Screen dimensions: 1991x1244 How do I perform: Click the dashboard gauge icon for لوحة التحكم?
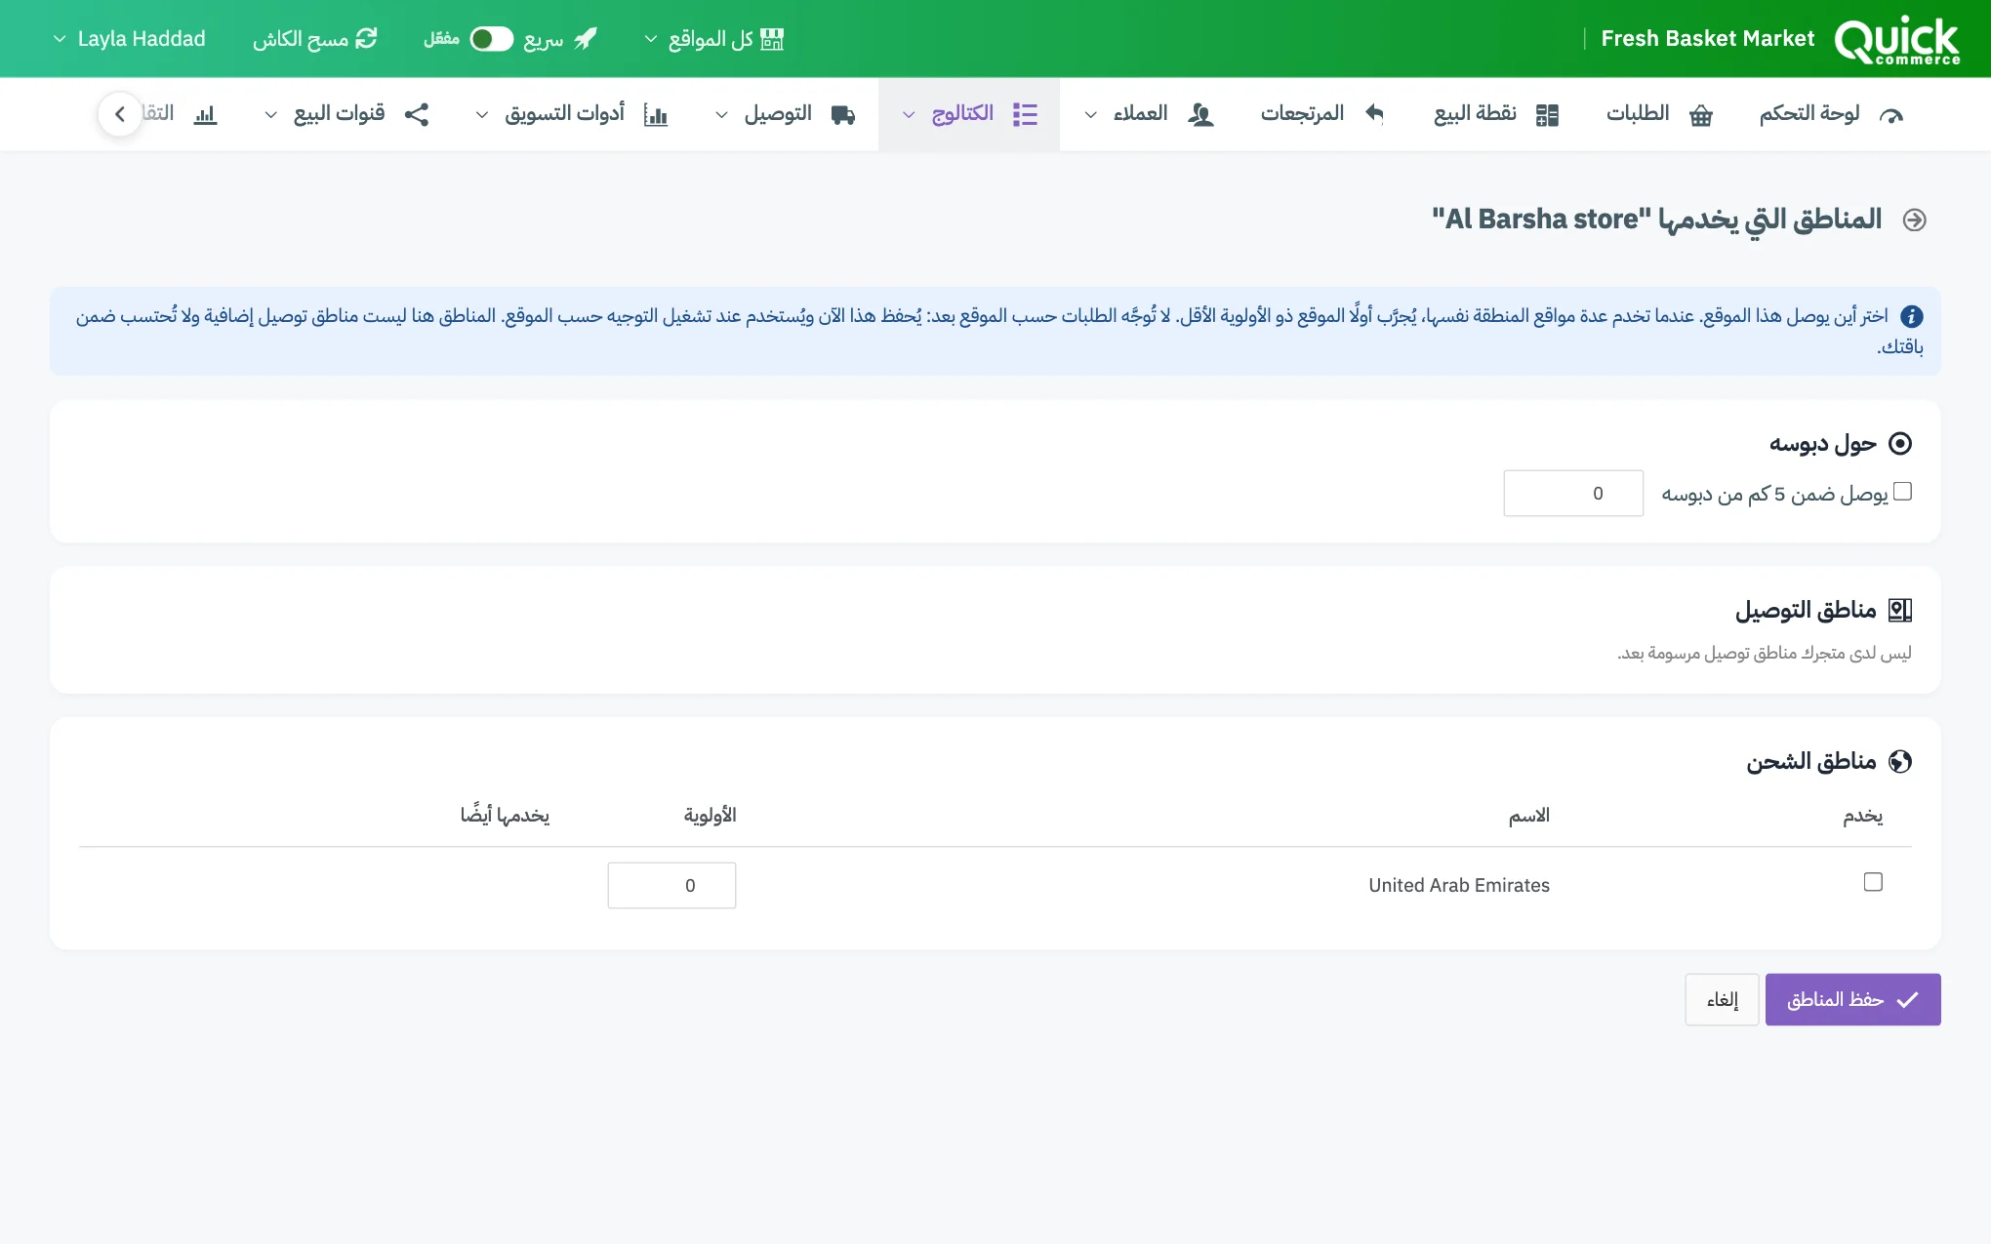[1890, 115]
